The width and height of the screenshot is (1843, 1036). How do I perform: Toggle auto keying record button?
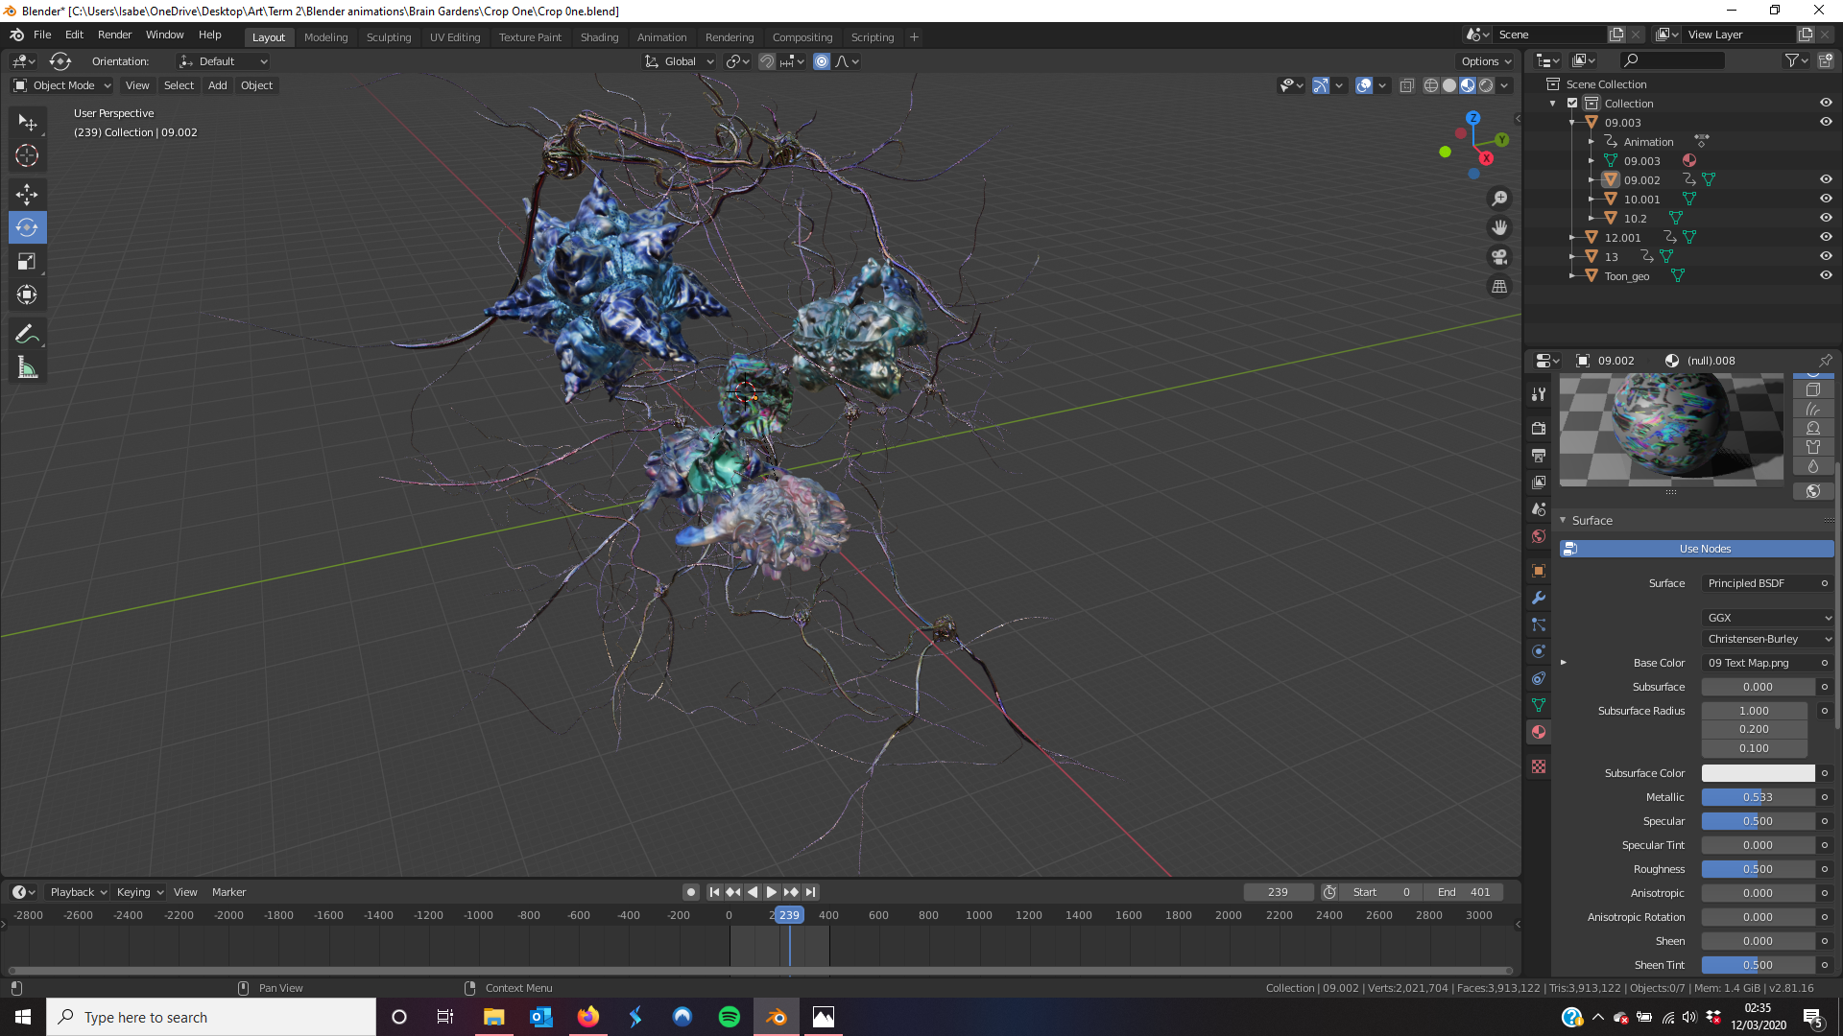[690, 892]
